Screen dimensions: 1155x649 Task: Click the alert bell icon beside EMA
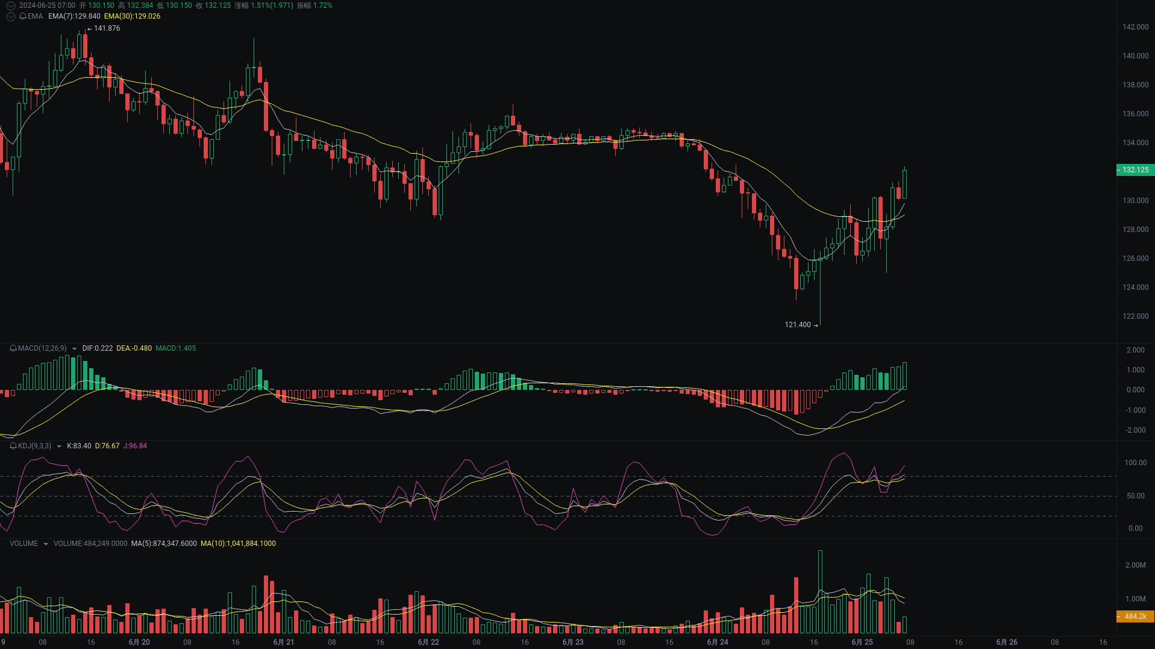(x=23, y=16)
